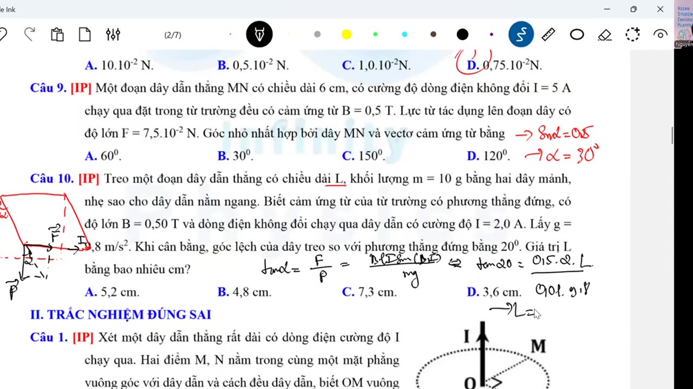Click the redo arrow icon
The width and height of the screenshot is (693, 389).
pyautogui.click(x=30, y=35)
